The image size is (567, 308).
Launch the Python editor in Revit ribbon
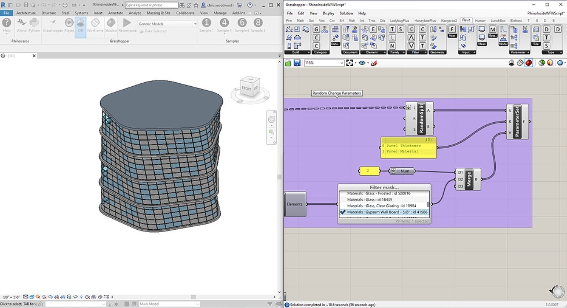point(34,25)
